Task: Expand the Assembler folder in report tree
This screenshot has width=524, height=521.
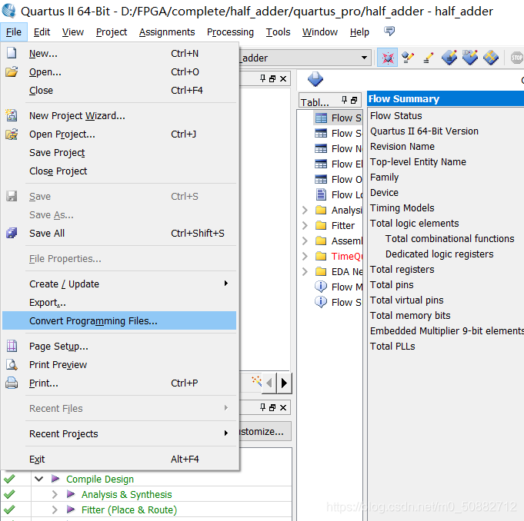Action: tap(305, 241)
